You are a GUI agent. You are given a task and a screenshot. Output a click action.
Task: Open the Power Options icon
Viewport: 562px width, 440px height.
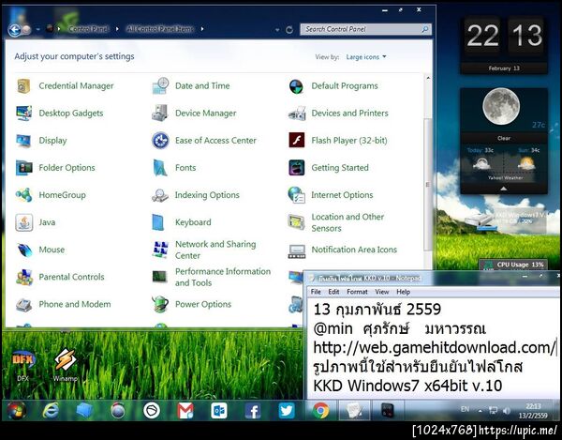160,304
